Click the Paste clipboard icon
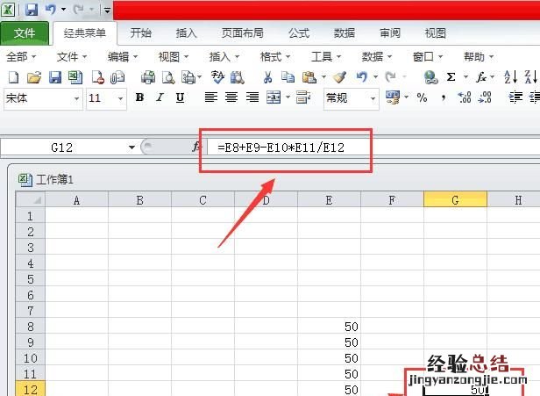The height and width of the screenshot is (396, 540). [309, 77]
